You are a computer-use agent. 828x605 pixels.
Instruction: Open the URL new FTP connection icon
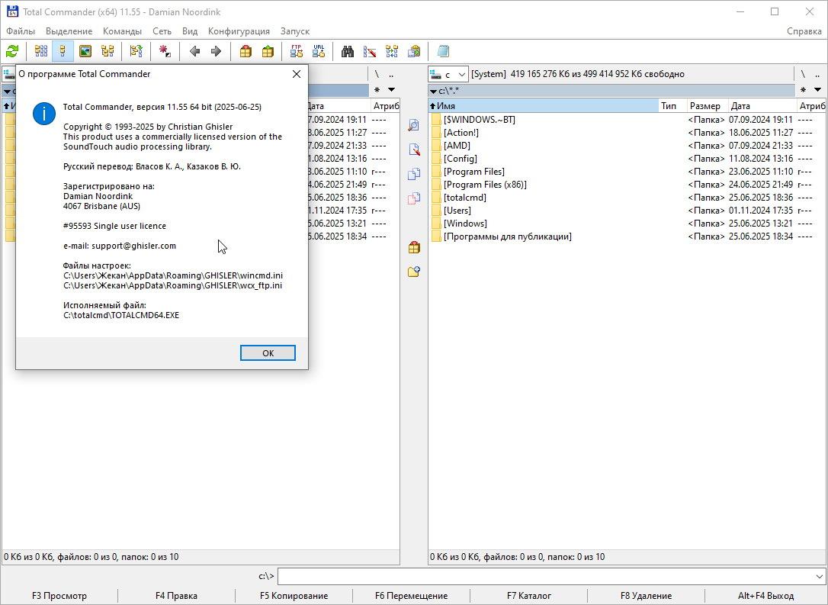tap(319, 51)
